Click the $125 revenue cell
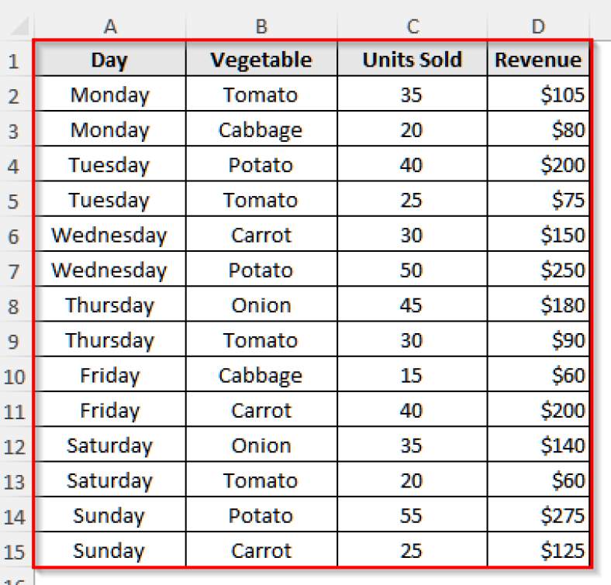 coord(538,549)
